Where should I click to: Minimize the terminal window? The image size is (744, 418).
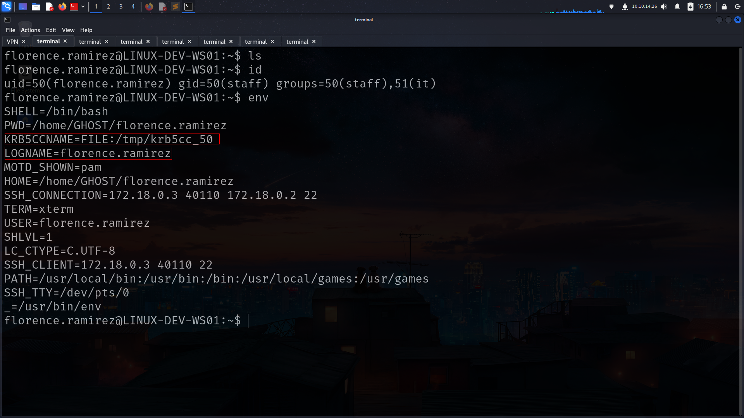[x=719, y=20]
